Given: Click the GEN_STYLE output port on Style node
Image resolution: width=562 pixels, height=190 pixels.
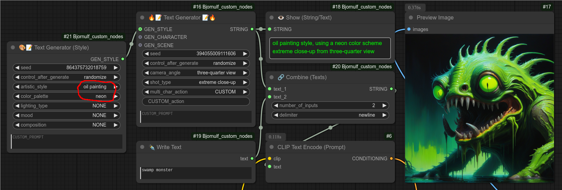Looking at the screenshot, I should pos(123,59).
